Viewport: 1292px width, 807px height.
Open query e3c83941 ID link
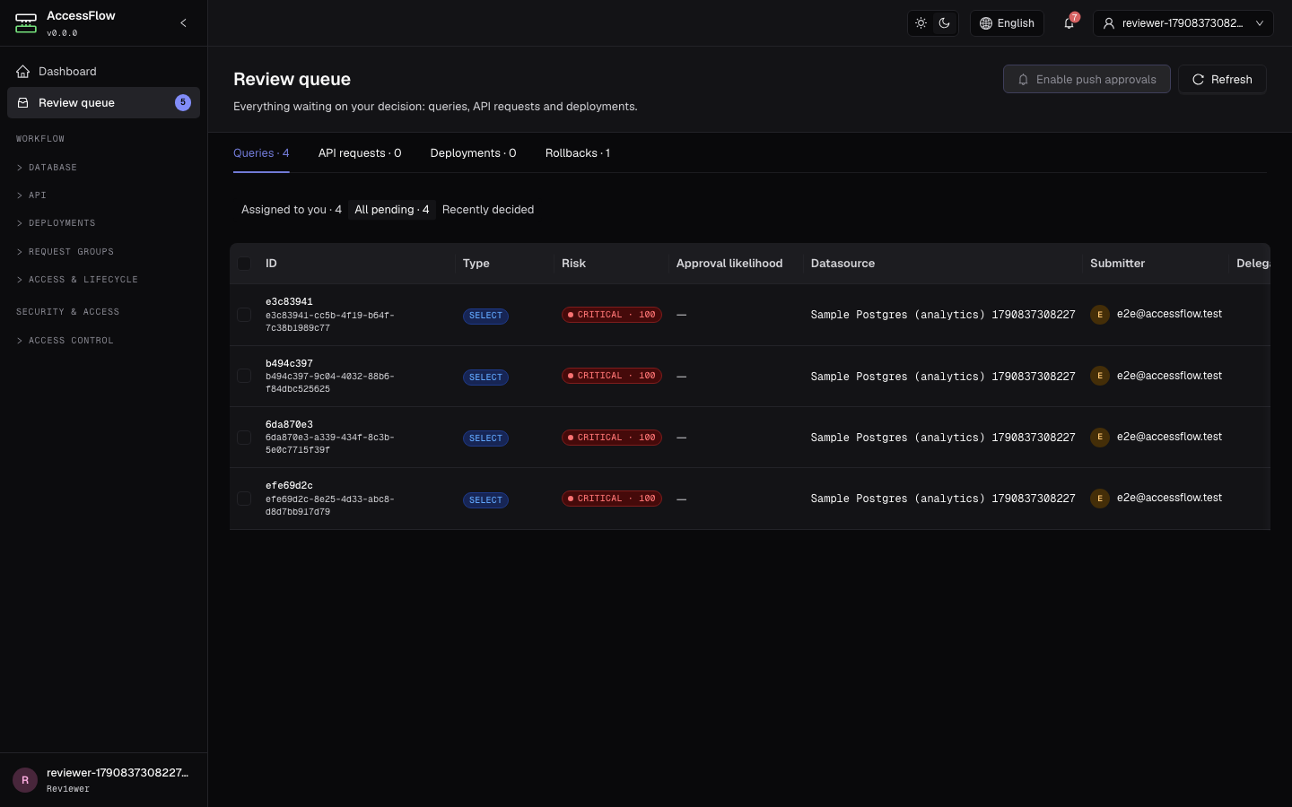click(x=289, y=302)
